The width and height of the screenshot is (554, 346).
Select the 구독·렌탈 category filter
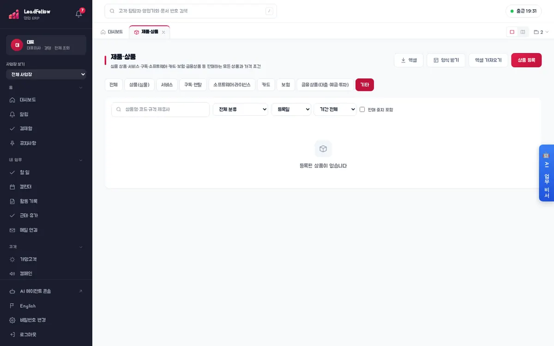tap(193, 84)
